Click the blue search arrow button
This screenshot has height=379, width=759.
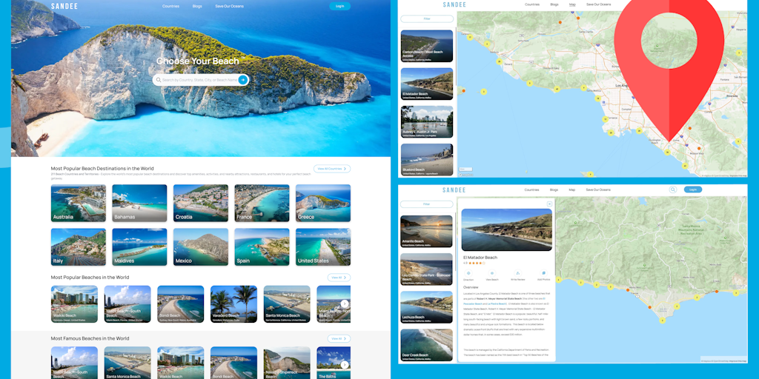pos(243,80)
